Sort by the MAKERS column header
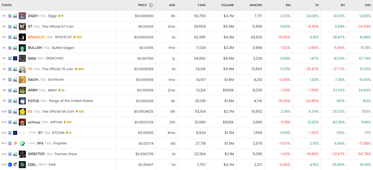This screenshot has height=170, width=373. coord(256,5)
